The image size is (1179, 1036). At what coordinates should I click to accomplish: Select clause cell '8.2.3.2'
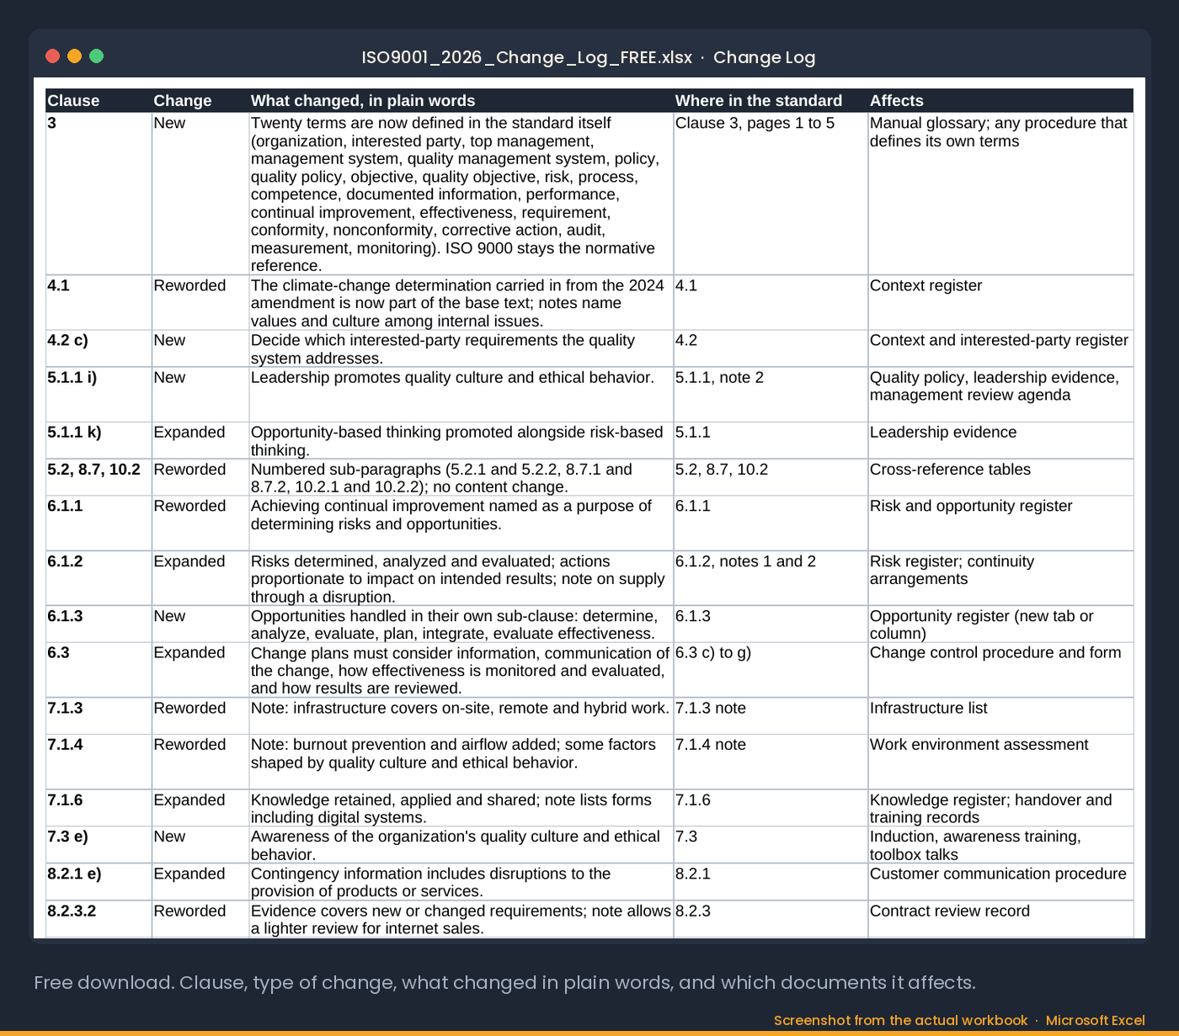click(x=99, y=919)
